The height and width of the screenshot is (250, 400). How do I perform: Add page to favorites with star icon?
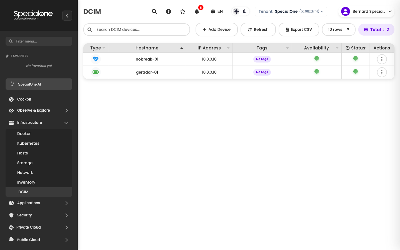point(183,11)
